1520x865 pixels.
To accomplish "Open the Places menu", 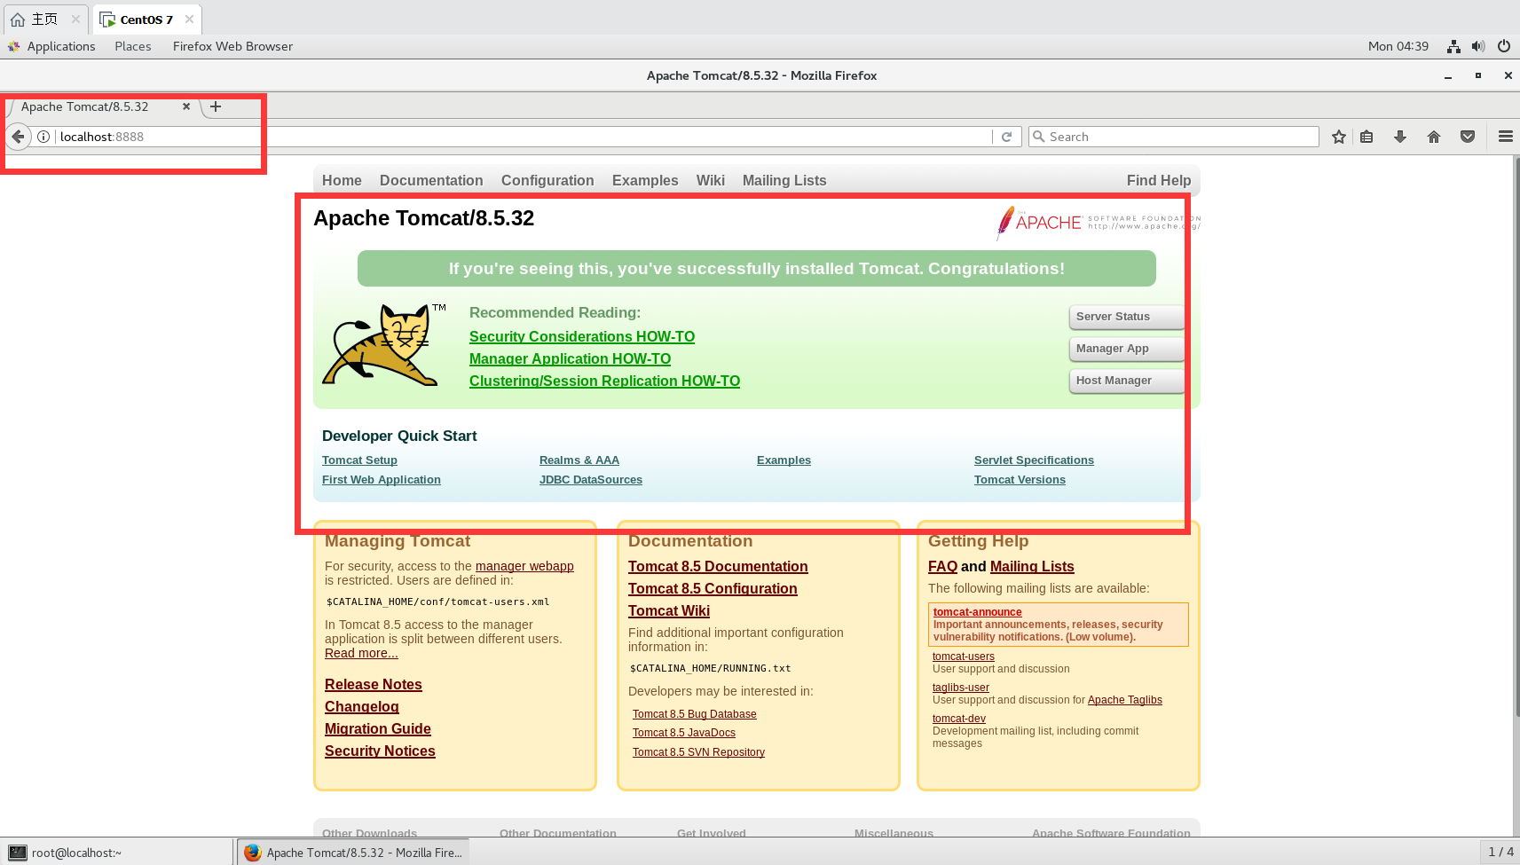I will pyautogui.click(x=133, y=46).
